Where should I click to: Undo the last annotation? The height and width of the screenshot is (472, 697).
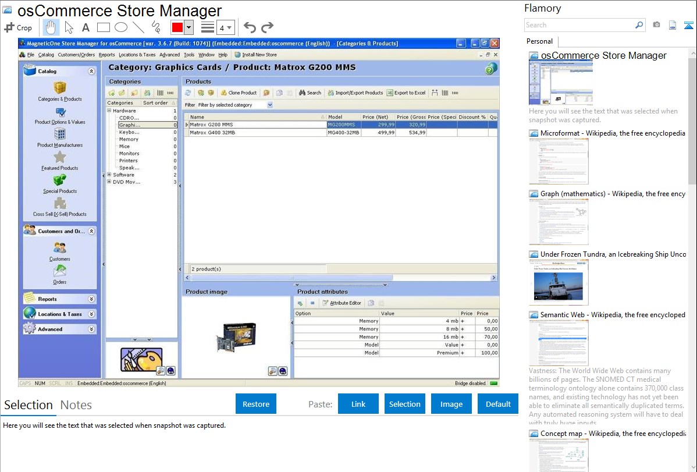[x=250, y=27]
